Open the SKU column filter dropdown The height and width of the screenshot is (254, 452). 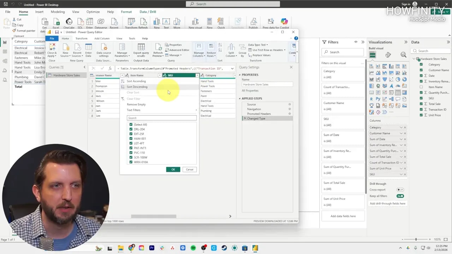point(197,75)
